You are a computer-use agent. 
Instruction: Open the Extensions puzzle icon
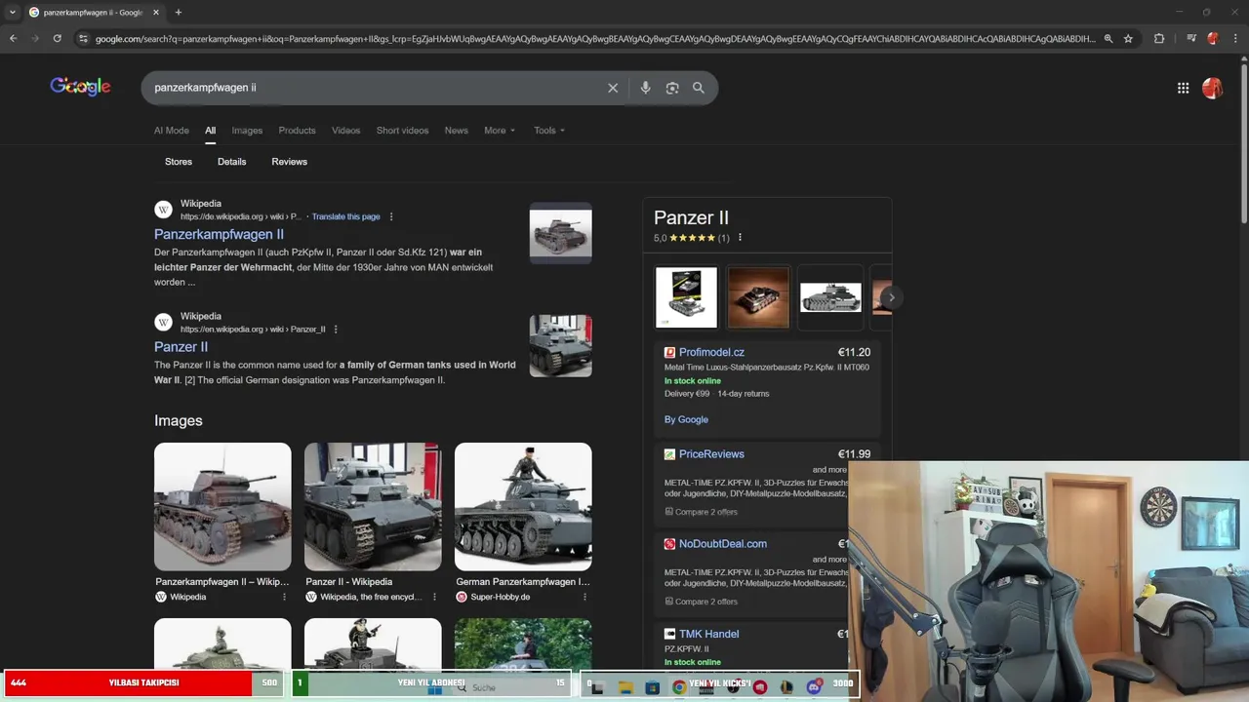(1159, 39)
